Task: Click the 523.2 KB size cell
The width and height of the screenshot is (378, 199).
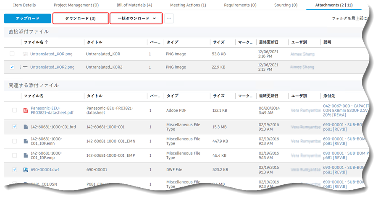Action: tap(220, 170)
